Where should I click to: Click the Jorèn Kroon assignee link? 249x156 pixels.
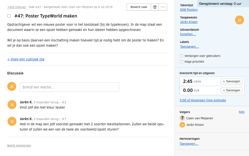tap(189, 22)
